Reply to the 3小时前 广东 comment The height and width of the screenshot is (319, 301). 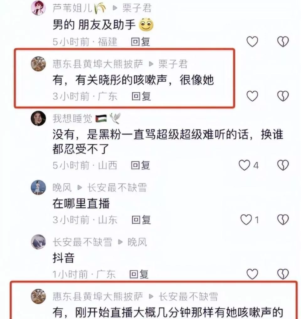point(141,96)
